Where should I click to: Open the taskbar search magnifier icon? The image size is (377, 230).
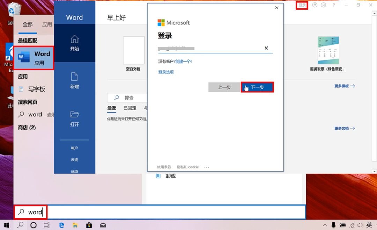pos(20,225)
